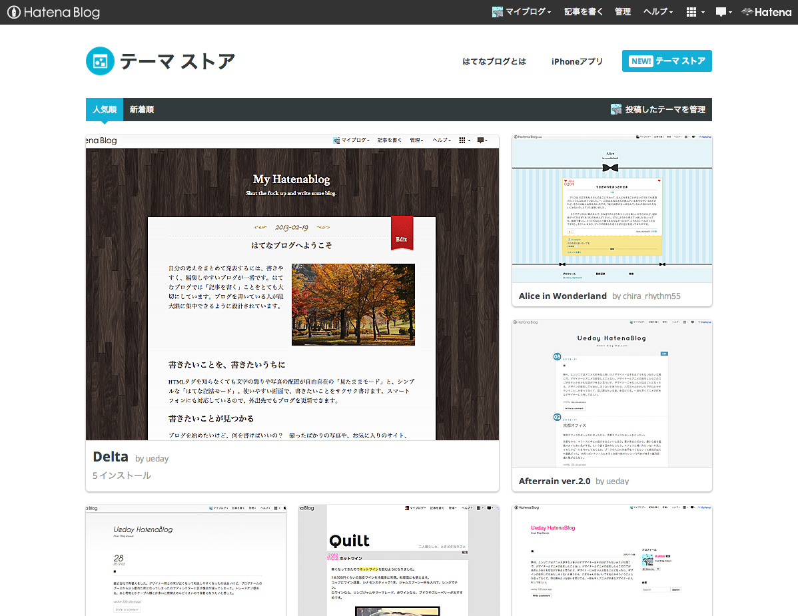Open the pink Ueday HatenaBlog theme thumbnail
Viewport: 798px width, 616px height.
click(611, 560)
